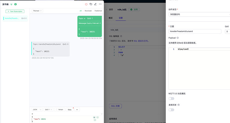Click the New Subscription button
The image size is (230, 123).
tap(15, 11)
